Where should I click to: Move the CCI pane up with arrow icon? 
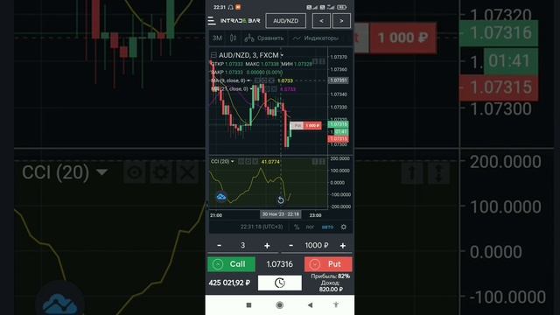pos(315,162)
